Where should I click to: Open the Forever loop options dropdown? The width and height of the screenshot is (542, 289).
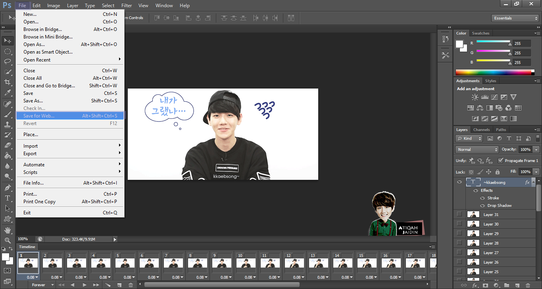point(42,285)
